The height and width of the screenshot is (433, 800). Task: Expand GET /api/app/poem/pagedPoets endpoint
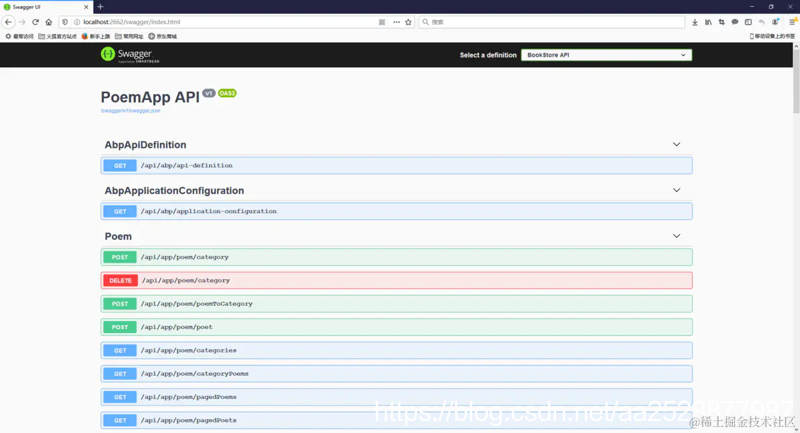click(x=397, y=420)
